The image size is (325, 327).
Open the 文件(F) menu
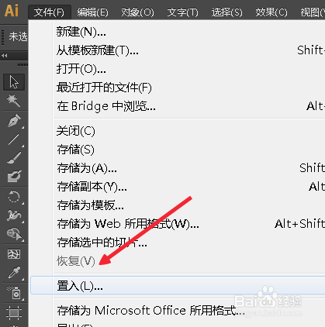(49, 12)
